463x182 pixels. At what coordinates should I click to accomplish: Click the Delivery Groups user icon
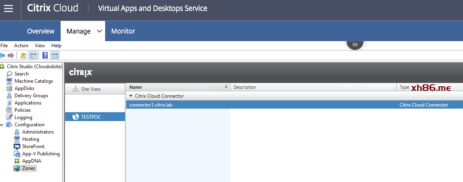(9, 96)
